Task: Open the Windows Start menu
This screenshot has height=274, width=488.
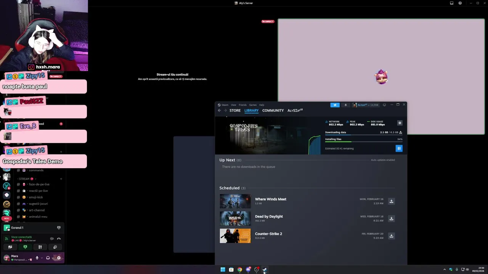Action: click(x=223, y=269)
